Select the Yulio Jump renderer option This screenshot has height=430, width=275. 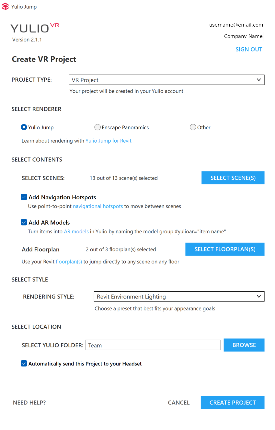(x=24, y=127)
